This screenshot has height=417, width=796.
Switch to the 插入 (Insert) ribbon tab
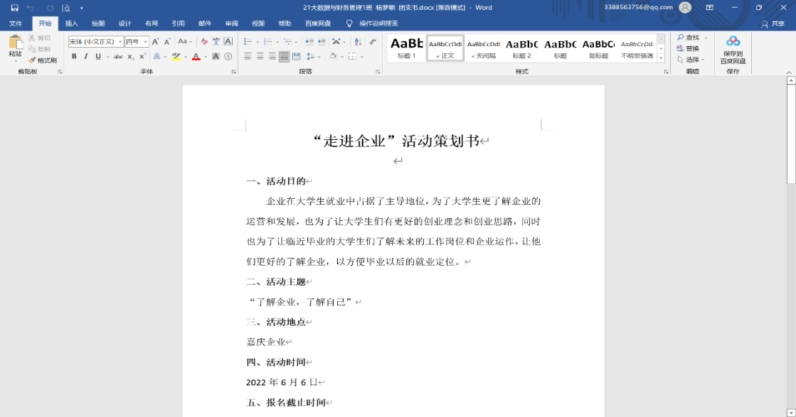tap(71, 23)
